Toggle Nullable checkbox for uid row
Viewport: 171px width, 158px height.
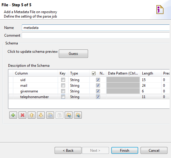pos(98,80)
